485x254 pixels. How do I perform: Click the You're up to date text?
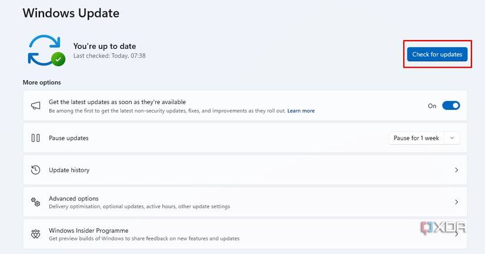pos(105,46)
